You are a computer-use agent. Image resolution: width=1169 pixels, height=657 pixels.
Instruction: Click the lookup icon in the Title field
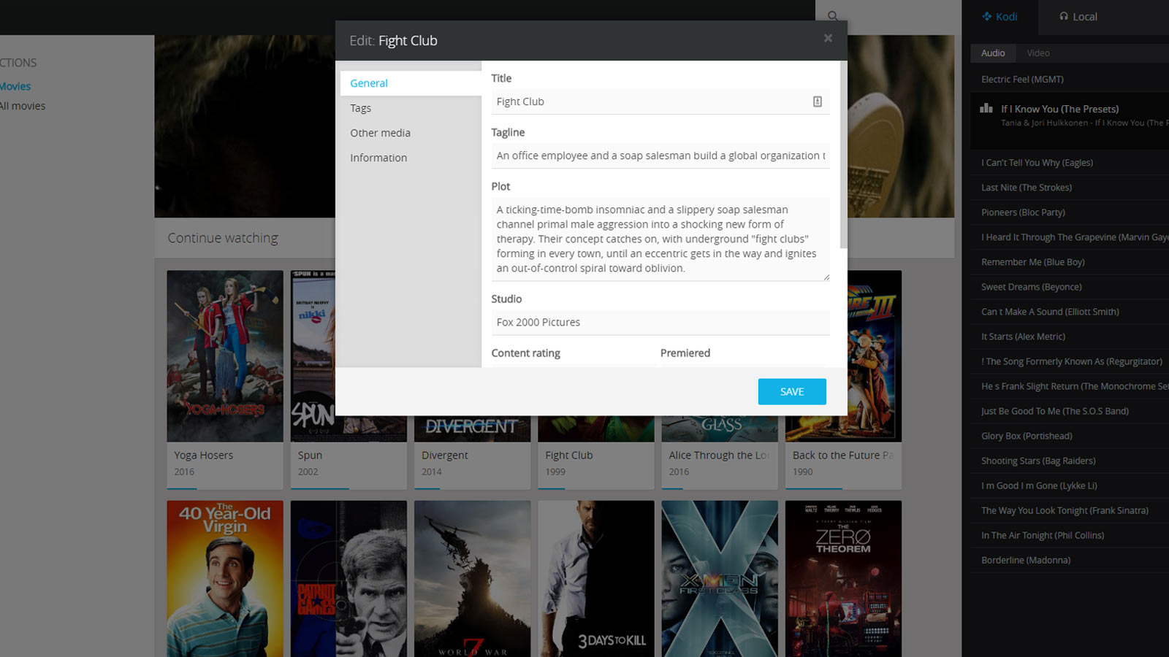point(818,101)
